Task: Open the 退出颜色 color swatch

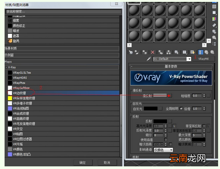Action: pos(199,140)
